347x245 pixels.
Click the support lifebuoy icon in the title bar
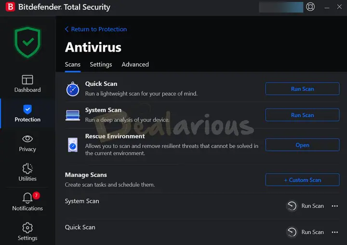[310, 7]
